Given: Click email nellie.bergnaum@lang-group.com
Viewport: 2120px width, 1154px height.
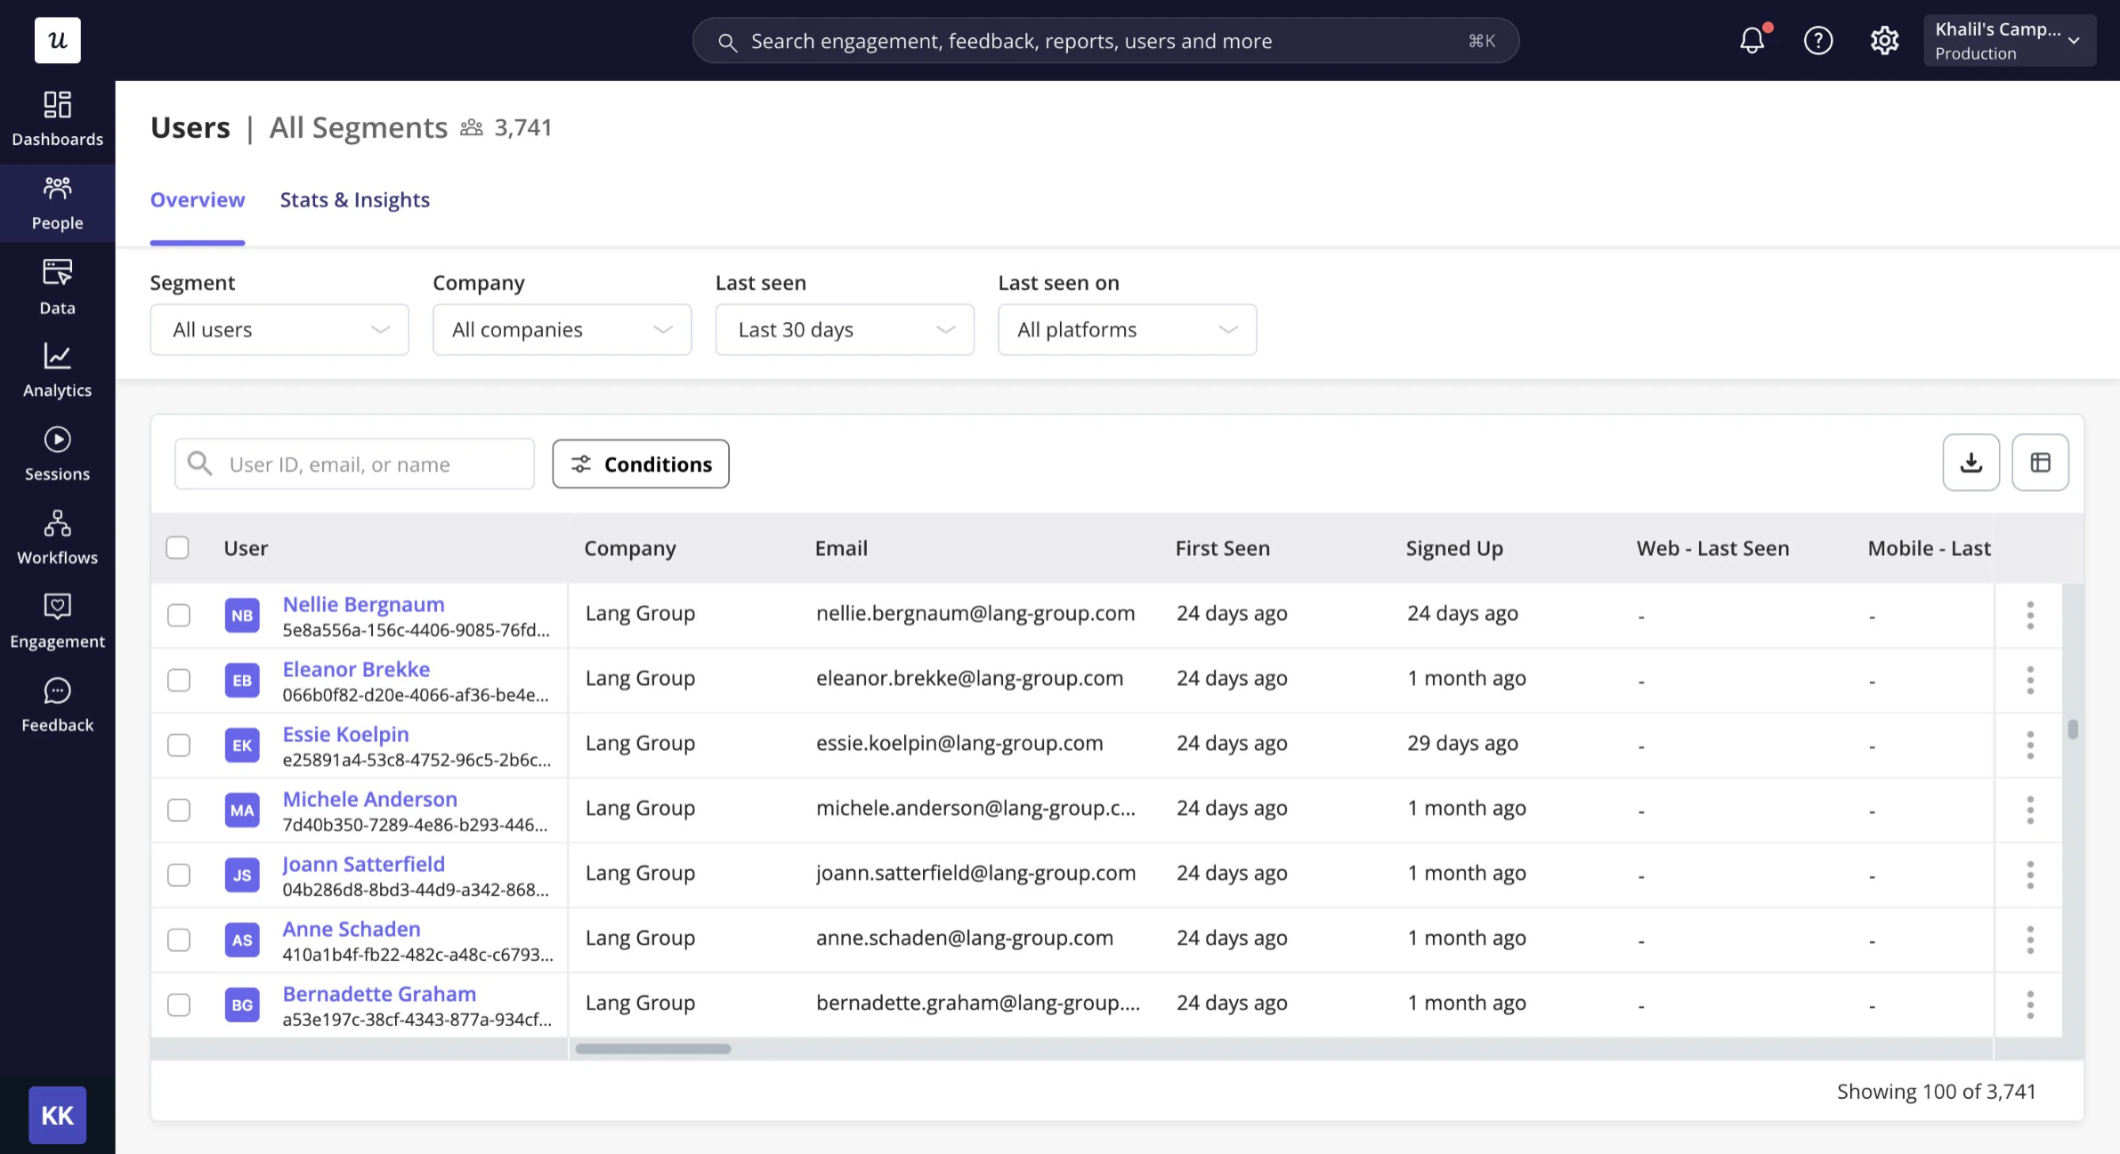Looking at the screenshot, I should [x=975, y=613].
